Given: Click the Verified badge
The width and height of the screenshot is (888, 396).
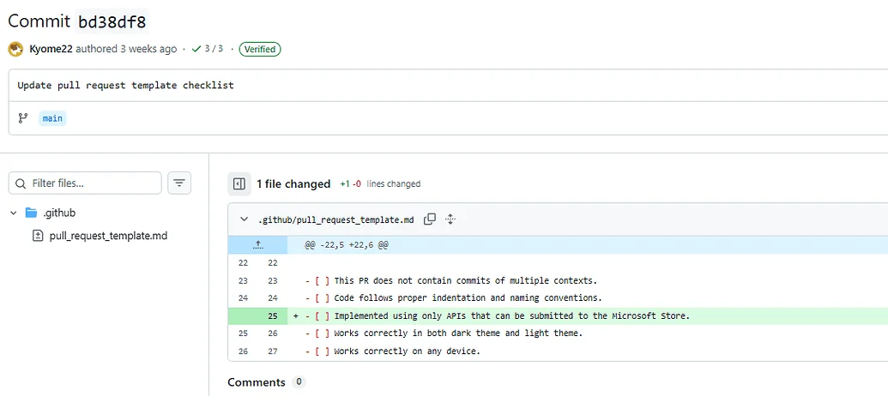Looking at the screenshot, I should pos(260,49).
